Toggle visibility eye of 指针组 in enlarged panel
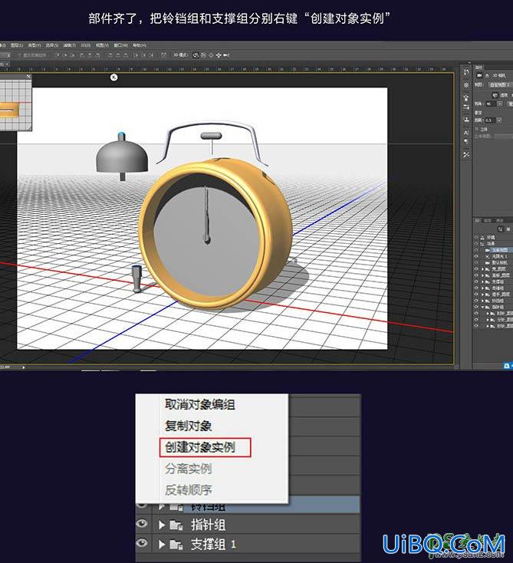This screenshot has height=563, width=513. (x=142, y=524)
